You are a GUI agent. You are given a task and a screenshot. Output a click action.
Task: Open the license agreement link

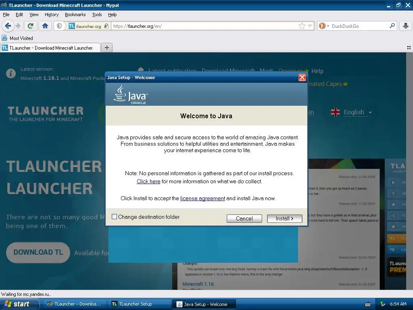tap(202, 198)
